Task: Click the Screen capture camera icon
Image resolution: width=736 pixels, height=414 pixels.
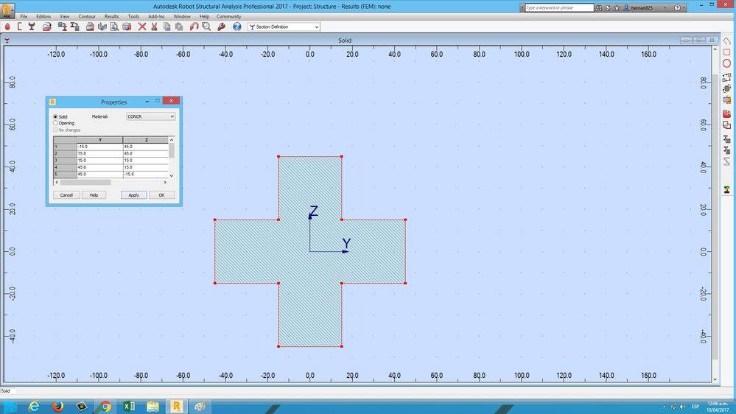Action: (x=127, y=27)
